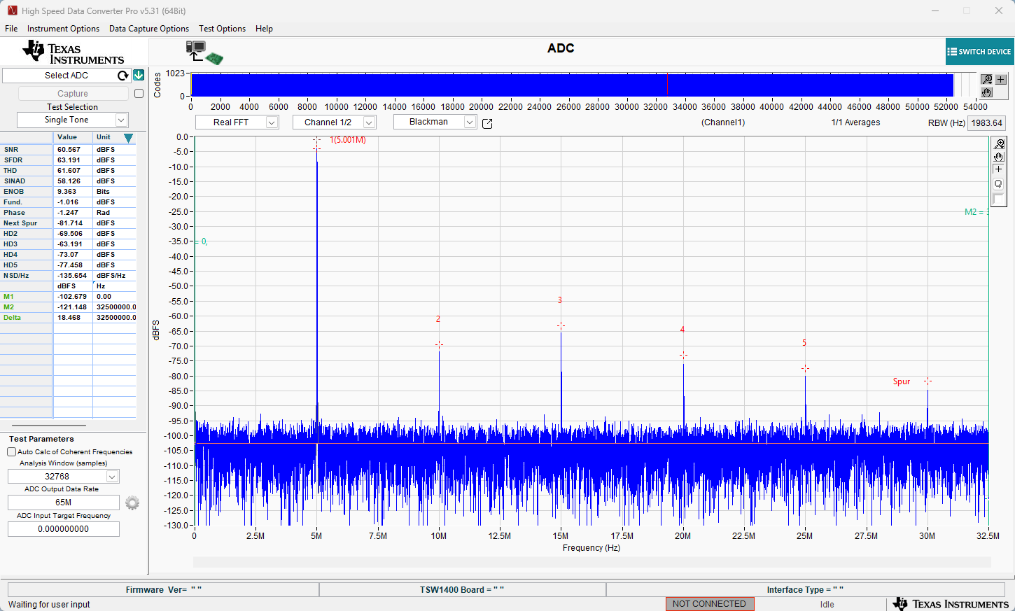
Task: Click the teal triangle in Unit column header
Action: click(128, 138)
